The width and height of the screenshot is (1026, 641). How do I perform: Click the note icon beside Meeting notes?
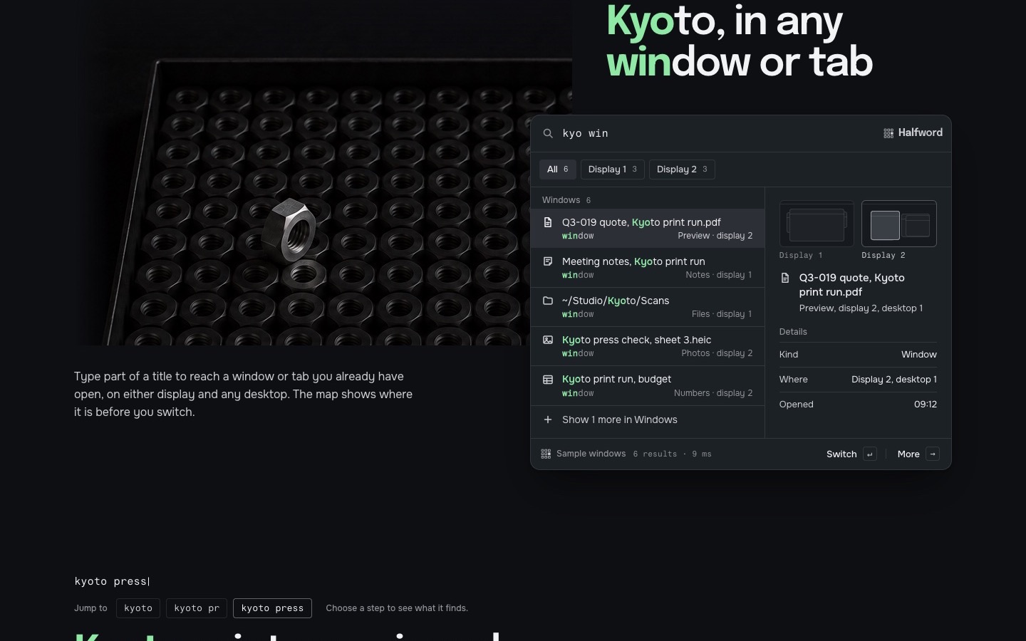pyautogui.click(x=548, y=261)
